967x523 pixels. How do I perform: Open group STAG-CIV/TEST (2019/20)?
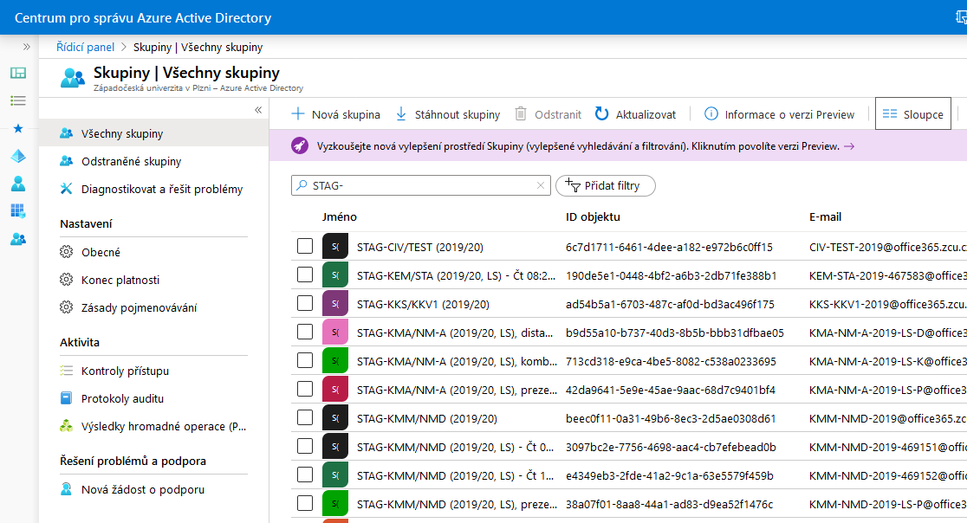(420, 247)
